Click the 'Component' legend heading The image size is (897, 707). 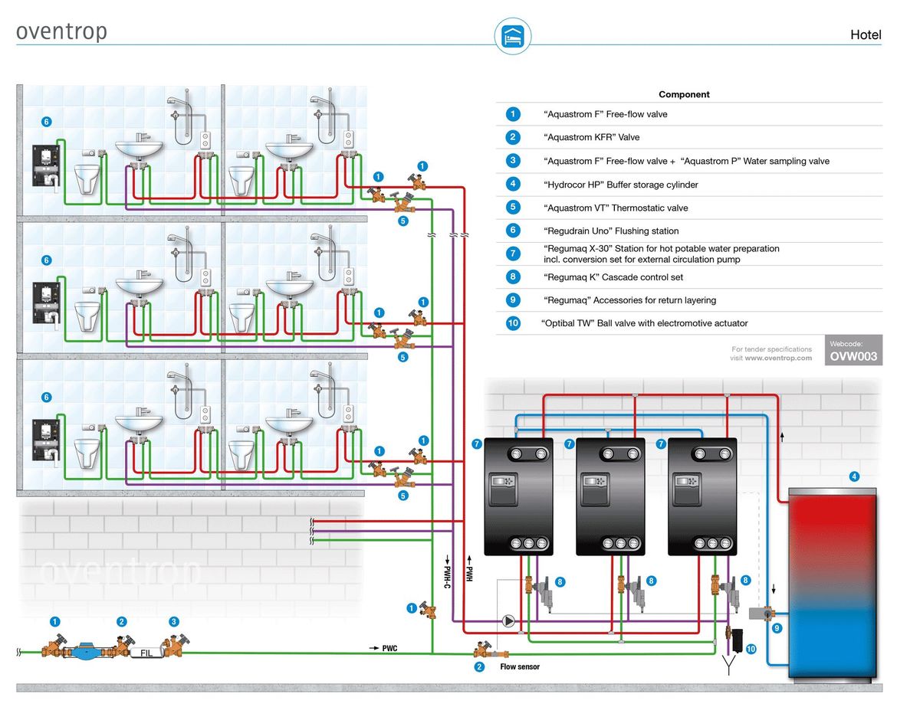tap(684, 94)
